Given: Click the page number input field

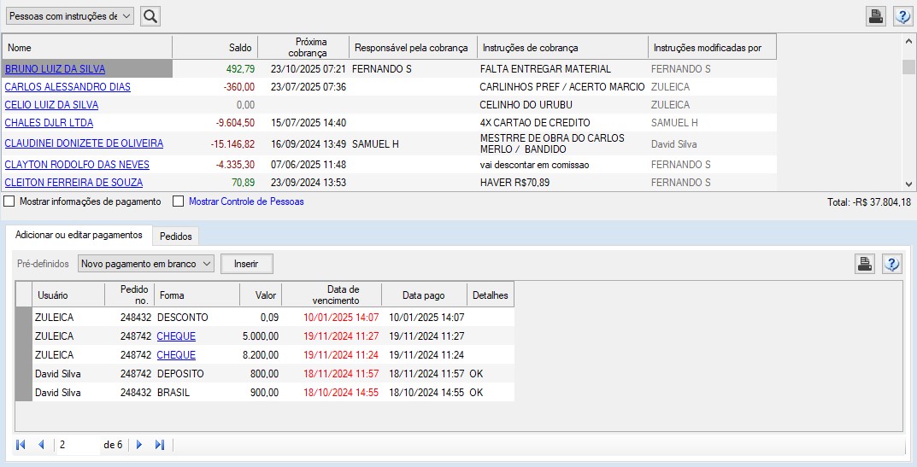Looking at the screenshot, I should point(77,445).
